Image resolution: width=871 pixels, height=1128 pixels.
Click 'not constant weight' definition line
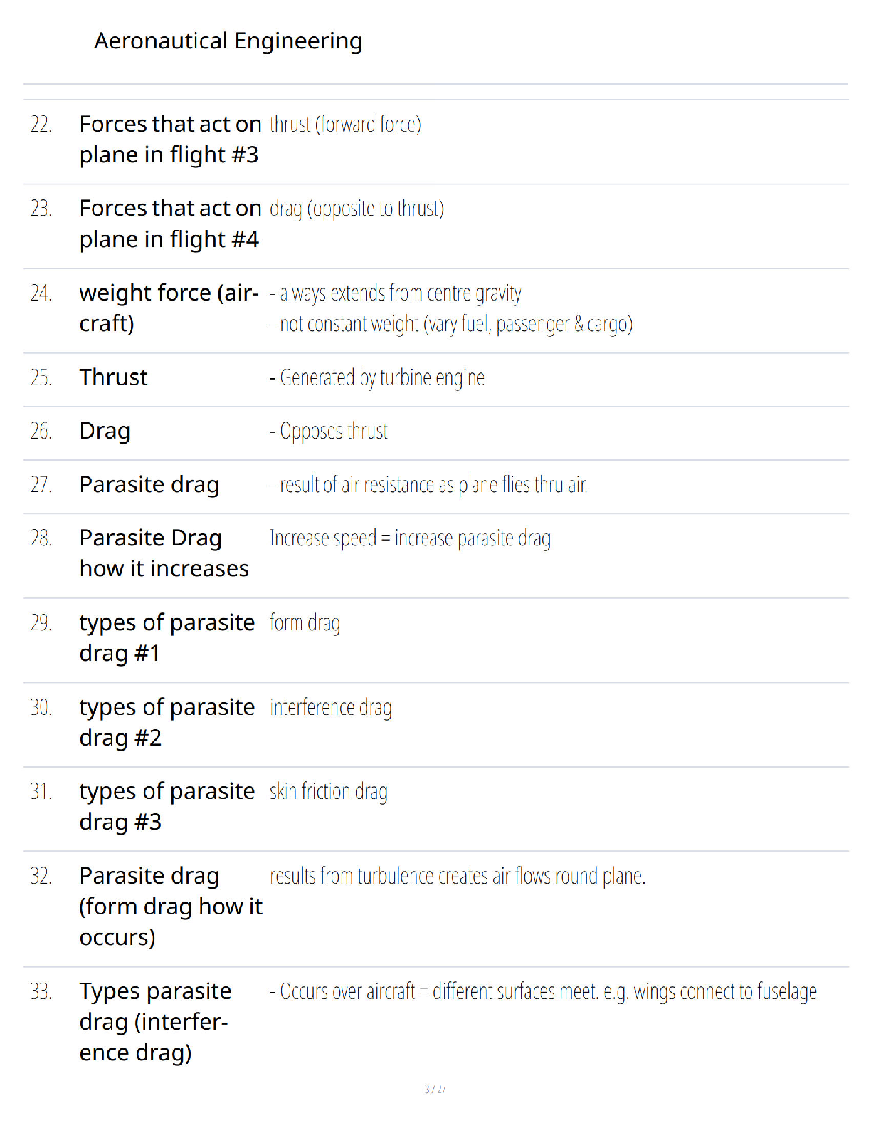[x=450, y=325]
